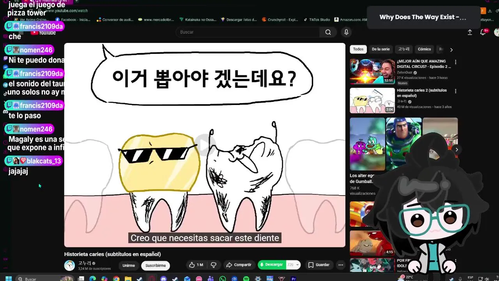Open the 고누리 channel avatar below video
The image size is (499, 281).
pyautogui.click(x=69, y=265)
